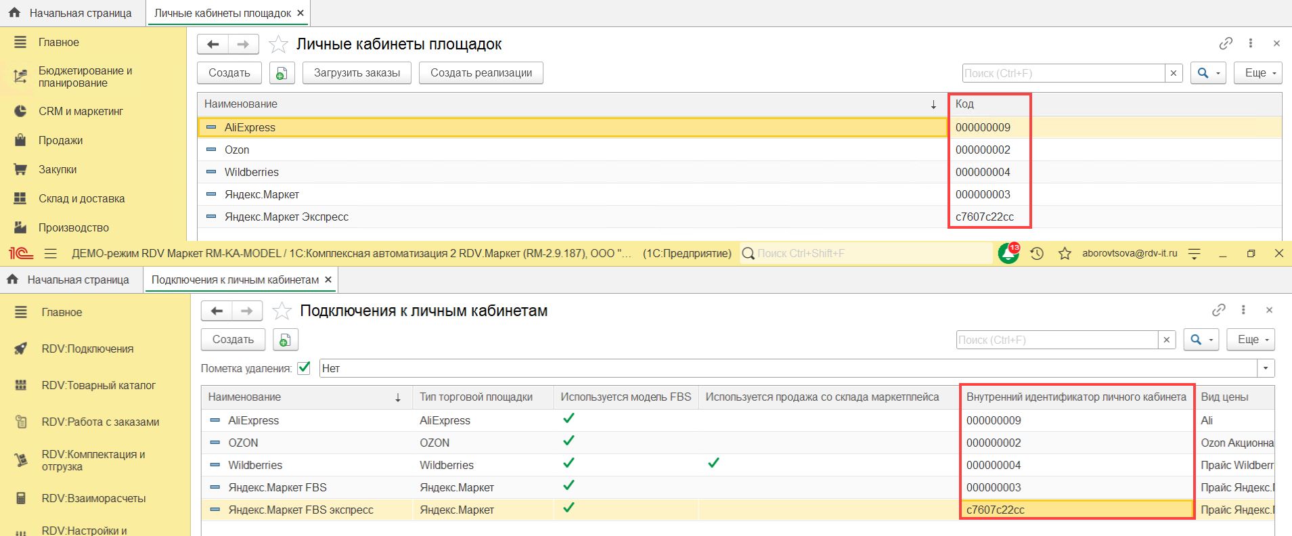Get link icon in Подключения к личным кабинетам
The height and width of the screenshot is (536, 1292).
pyautogui.click(x=1218, y=310)
